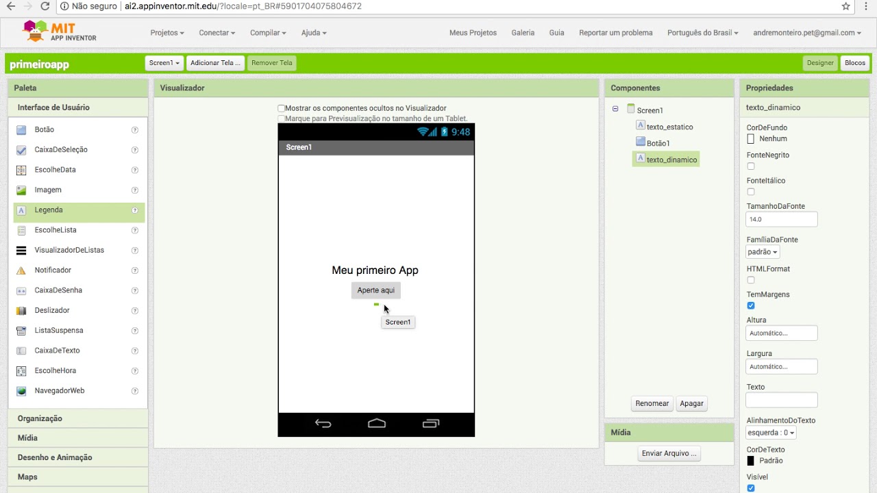Open the Ajuda dropdown menu
Image resolution: width=877 pixels, height=493 pixels.
(314, 33)
